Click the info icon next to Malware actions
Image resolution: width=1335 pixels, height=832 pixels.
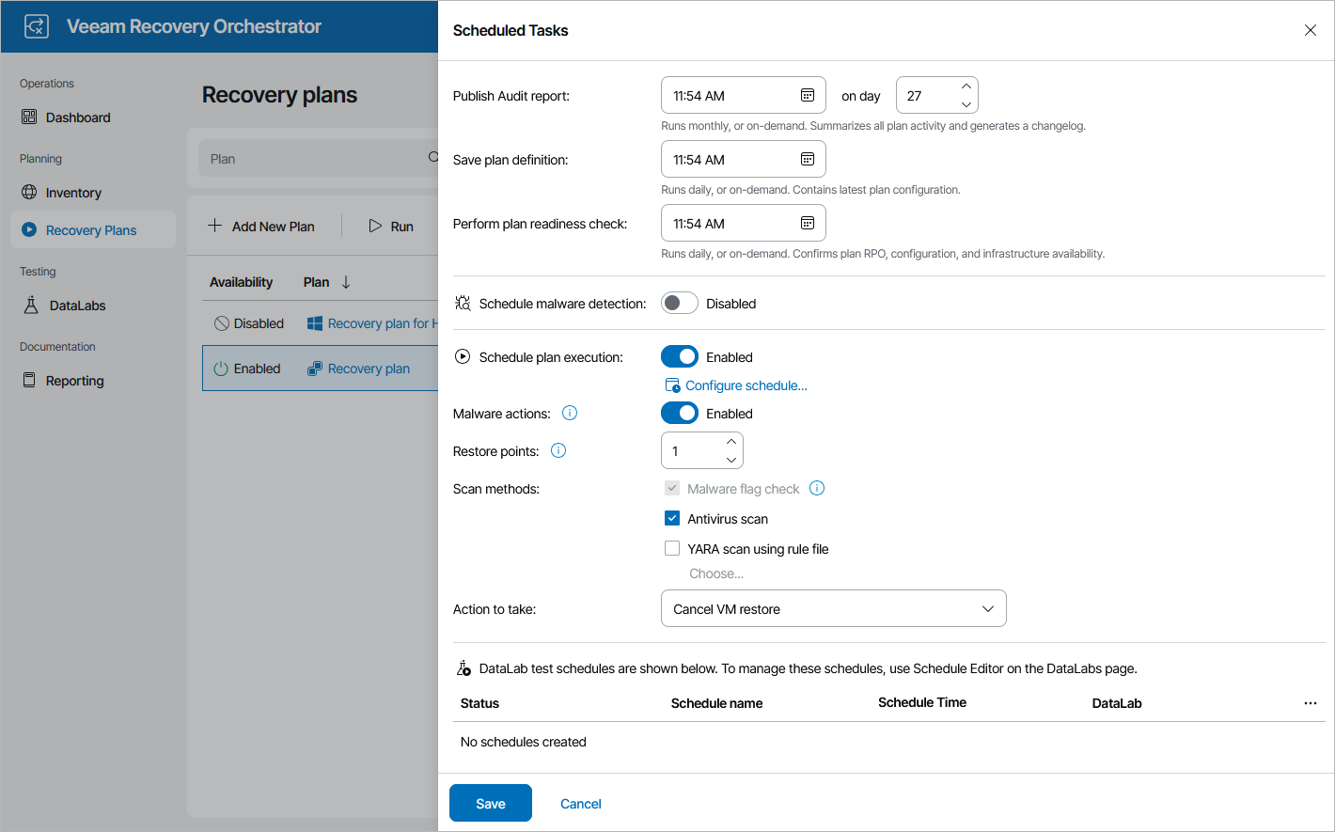pyautogui.click(x=569, y=412)
